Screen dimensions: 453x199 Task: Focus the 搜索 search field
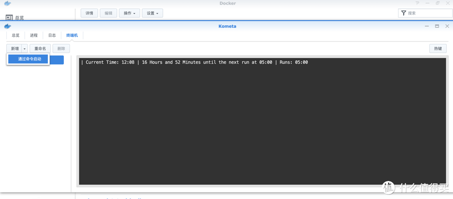coord(425,13)
